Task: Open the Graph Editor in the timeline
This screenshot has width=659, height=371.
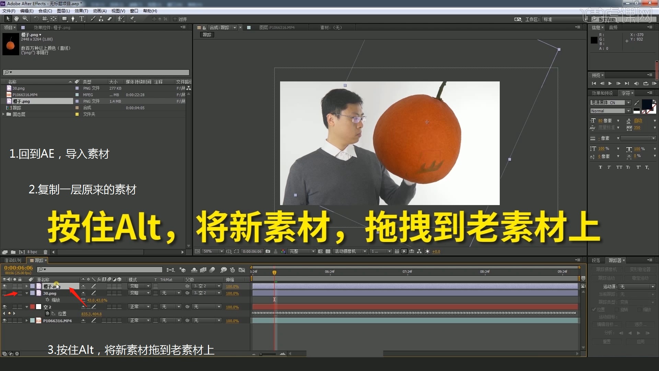Action: (242, 270)
